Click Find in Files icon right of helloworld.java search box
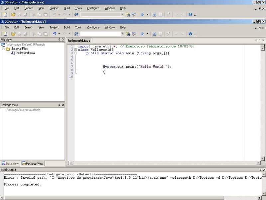This screenshot has height=200, width=266. [128, 34]
